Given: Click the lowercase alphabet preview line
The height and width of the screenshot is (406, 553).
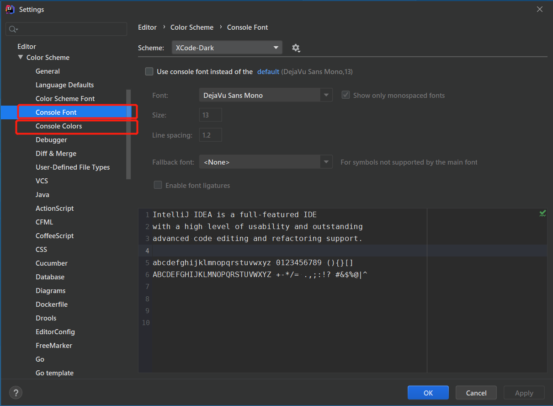Looking at the screenshot, I should 253,263.
